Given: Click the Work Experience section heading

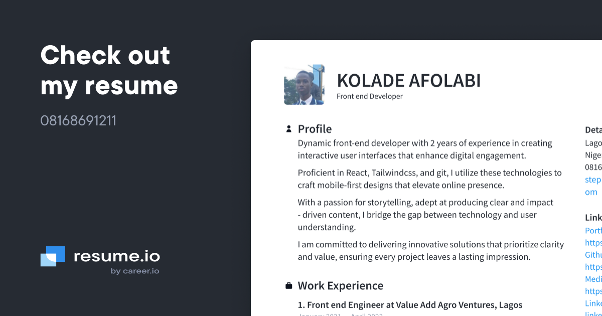Looking at the screenshot, I should coord(341,286).
